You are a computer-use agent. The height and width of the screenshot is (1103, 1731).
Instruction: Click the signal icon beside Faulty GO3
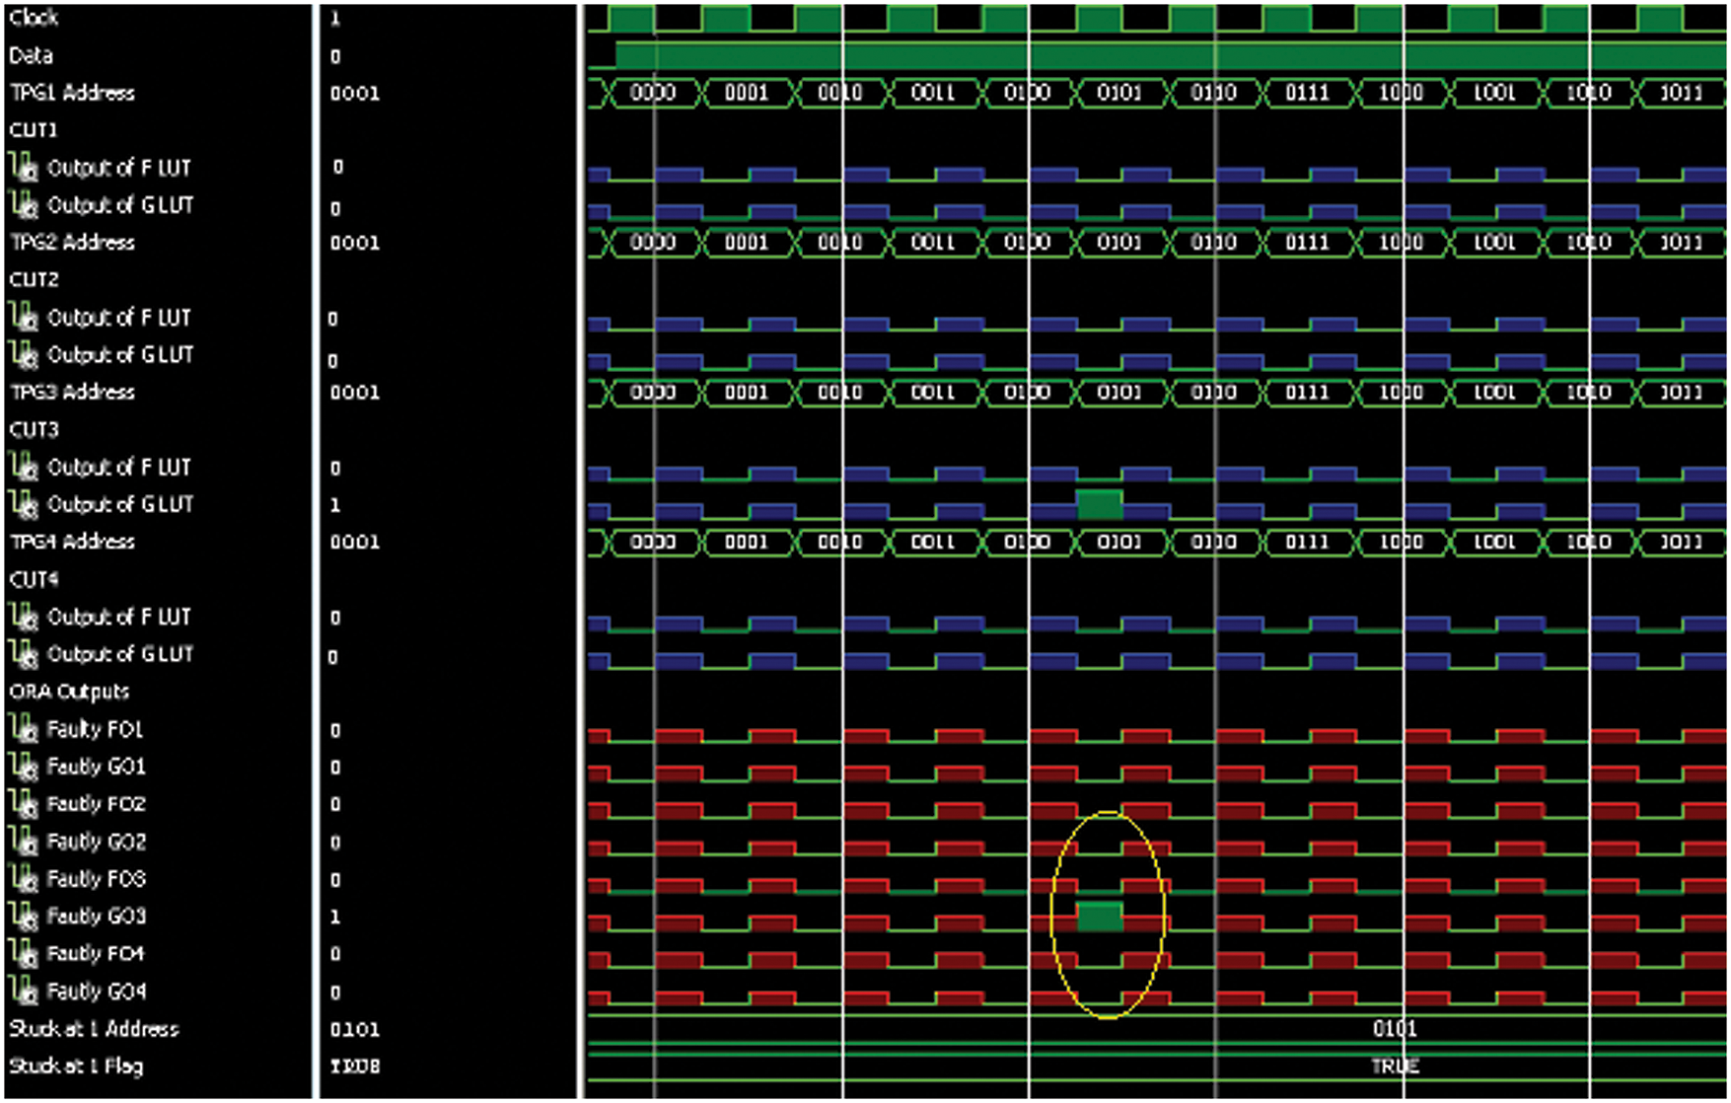[x=24, y=917]
